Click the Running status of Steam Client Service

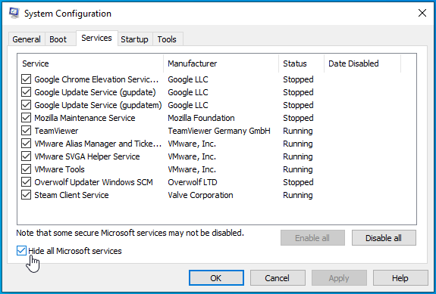[298, 195]
